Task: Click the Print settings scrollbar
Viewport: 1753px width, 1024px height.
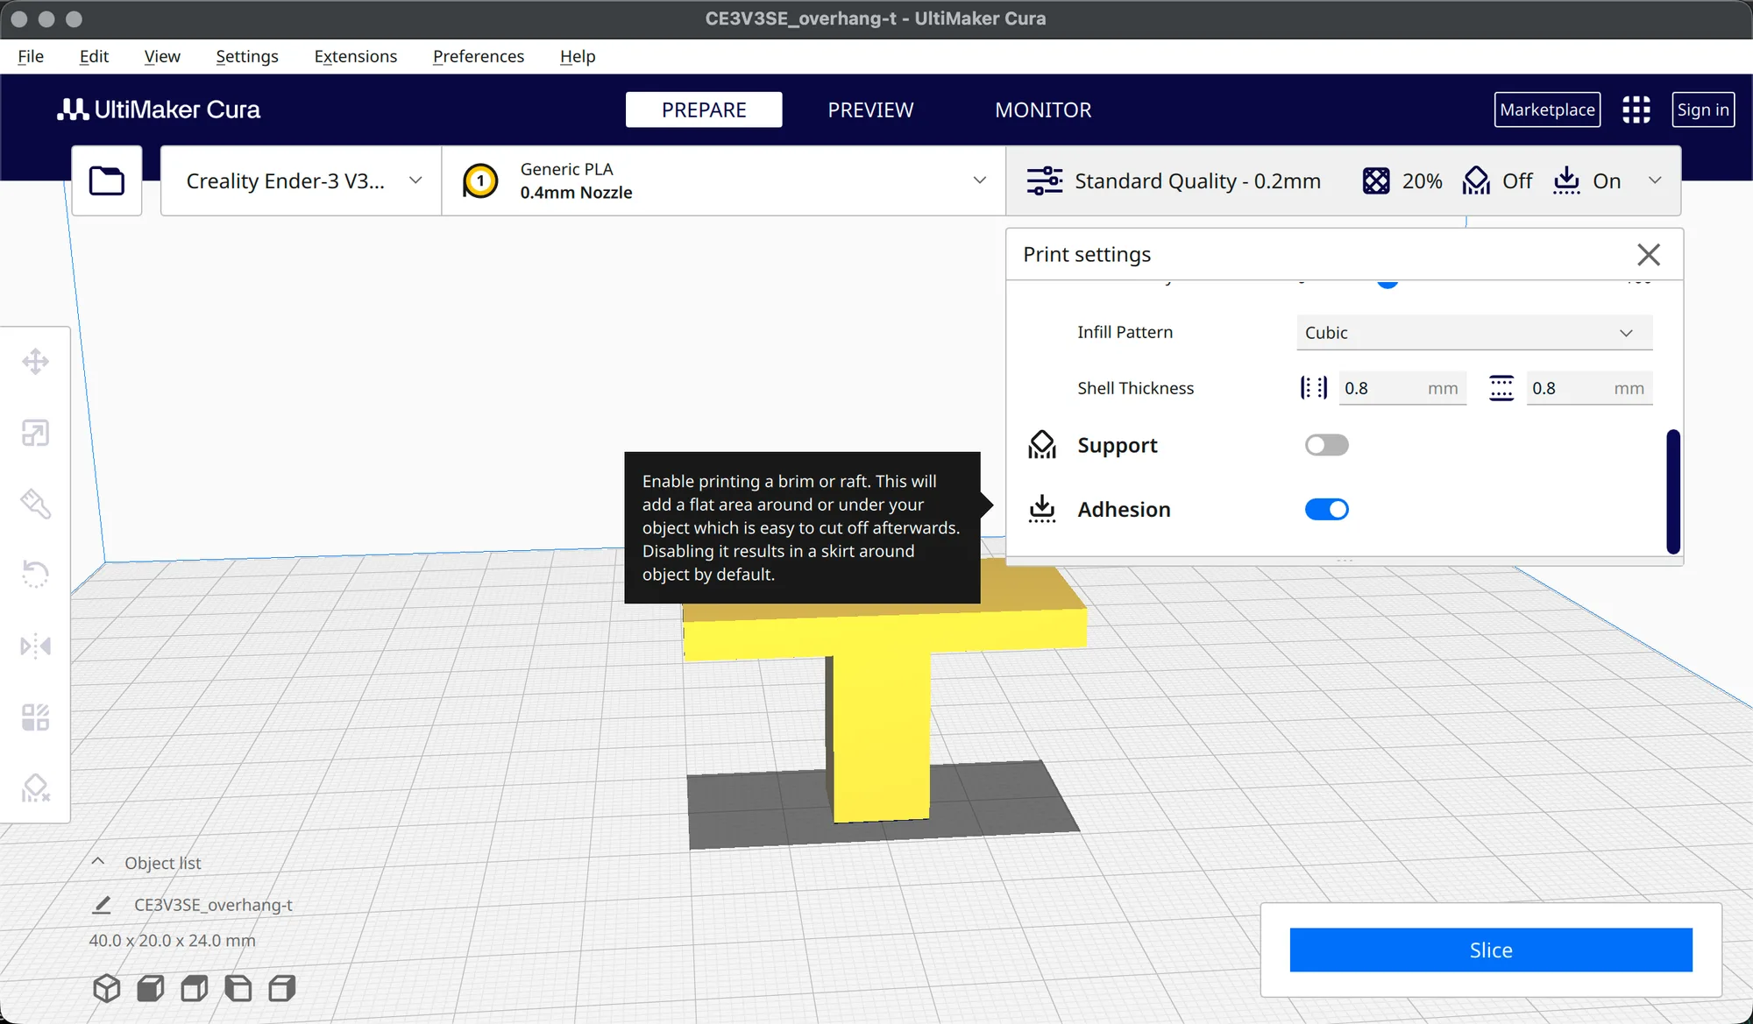Action: point(1673,491)
